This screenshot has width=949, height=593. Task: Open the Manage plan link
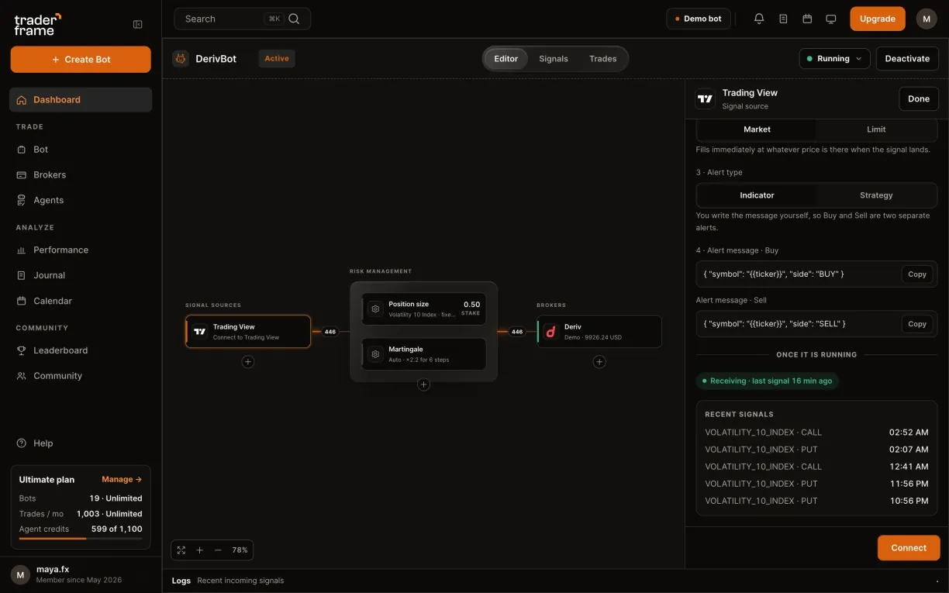click(x=122, y=479)
